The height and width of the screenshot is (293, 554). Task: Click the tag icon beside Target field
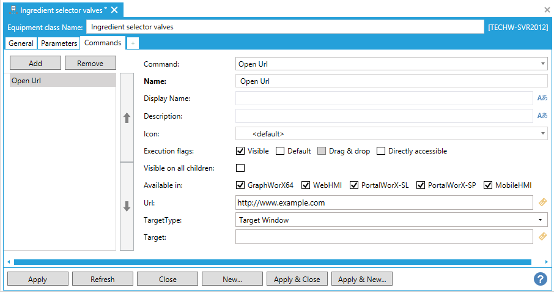[x=542, y=237]
